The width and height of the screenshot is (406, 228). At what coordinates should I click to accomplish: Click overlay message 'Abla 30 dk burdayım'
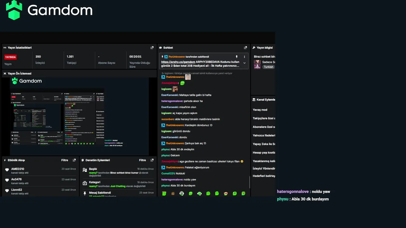[x=310, y=199]
